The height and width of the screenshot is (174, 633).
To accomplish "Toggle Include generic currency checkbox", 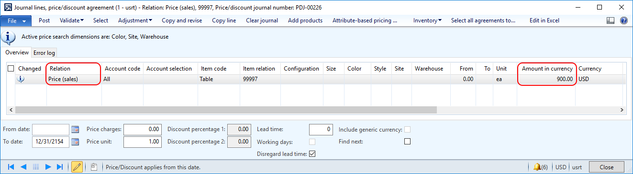I will pyautogui.click(x=408, y=129).
